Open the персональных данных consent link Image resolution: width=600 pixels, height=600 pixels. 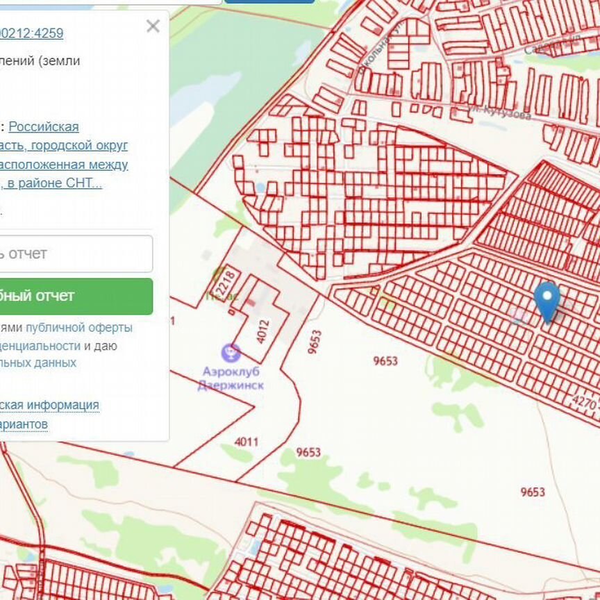point(38,362)
